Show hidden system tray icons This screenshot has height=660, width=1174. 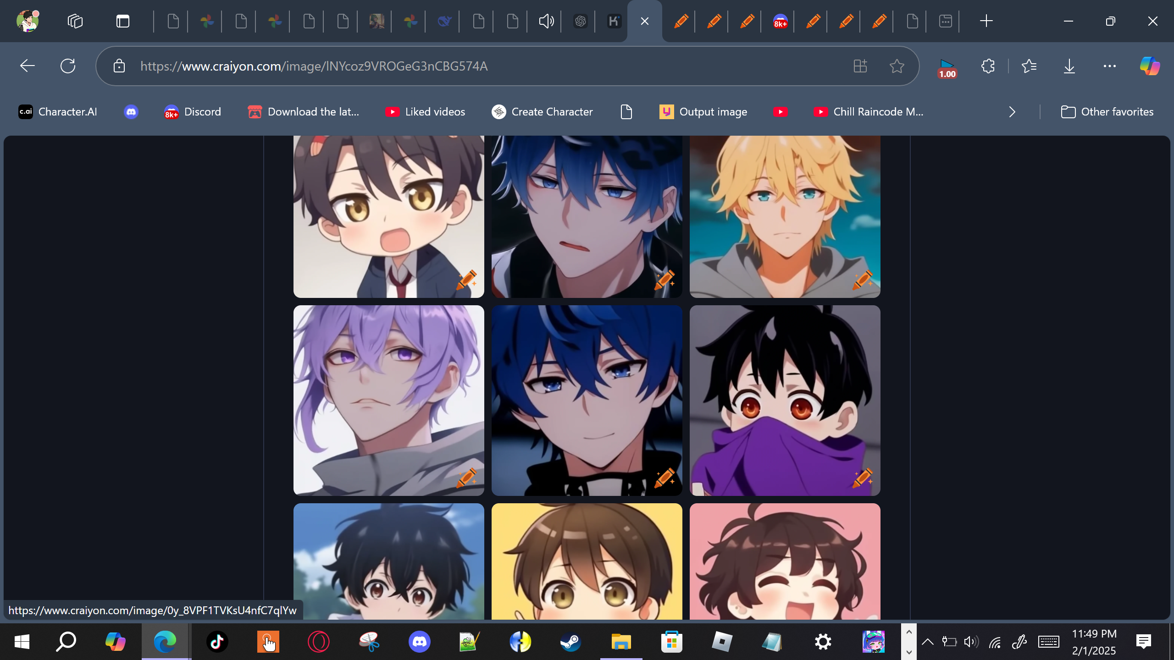[927, 642]
